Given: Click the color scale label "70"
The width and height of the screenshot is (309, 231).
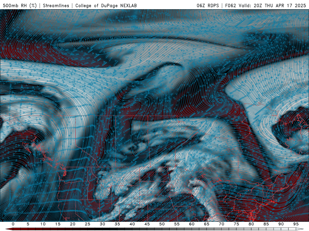Looking at the screenshot, I should click(x=221, y=224).
